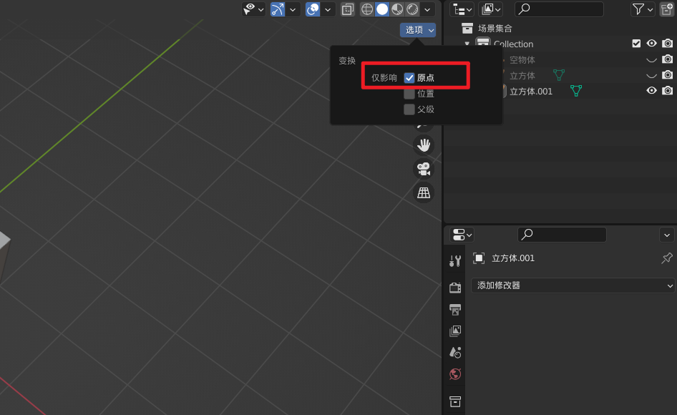677x415 pixels.
Task: Toggle render camera for Collection row
Action: pyautogui.click(x=668, y=43)
